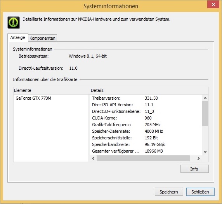Close the Systeminformationen window
Screen dimensions: 222x204
tap(213, 4)
